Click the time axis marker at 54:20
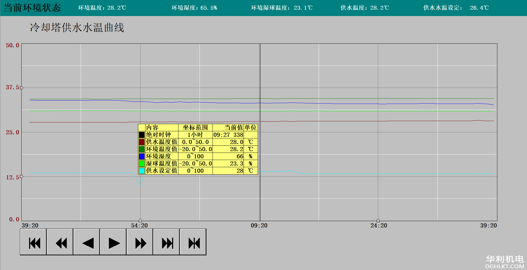This screenshot has height=270, width=527. coord(140,221)
